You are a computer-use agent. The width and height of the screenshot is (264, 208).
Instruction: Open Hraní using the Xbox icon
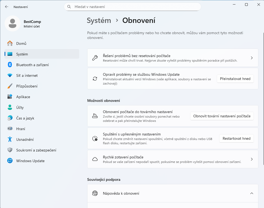click(9, 129)
